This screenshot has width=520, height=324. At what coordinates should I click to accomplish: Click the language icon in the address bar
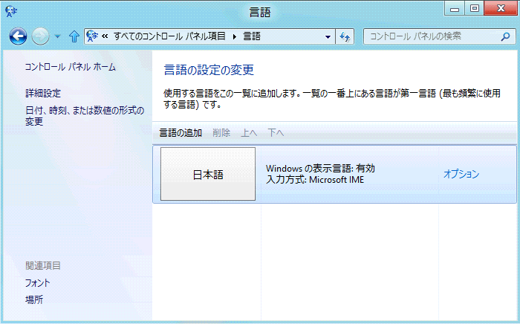[x=92, y=36]
